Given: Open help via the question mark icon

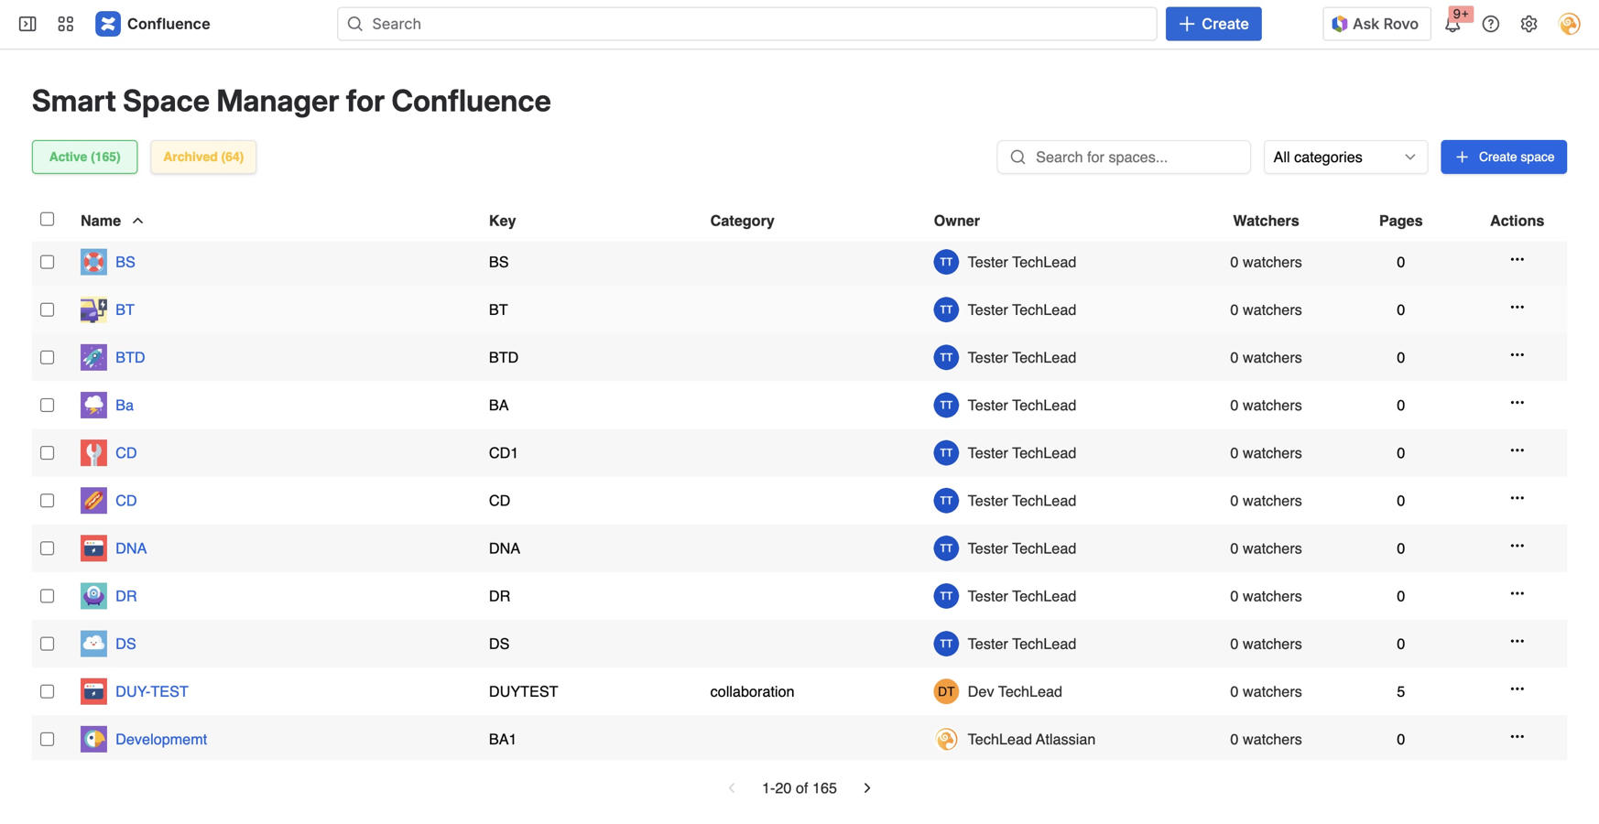Looking at the screenshot, I should 1490,24.
